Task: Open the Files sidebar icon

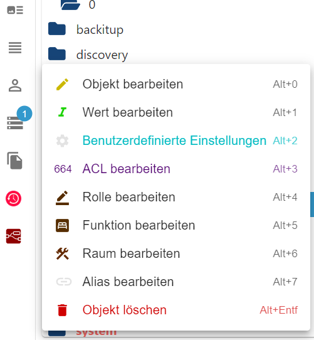Action: (x=14, y=161)
